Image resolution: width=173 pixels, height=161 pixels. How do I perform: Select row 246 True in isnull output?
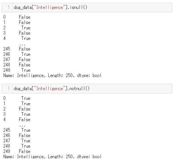(17, 54)
